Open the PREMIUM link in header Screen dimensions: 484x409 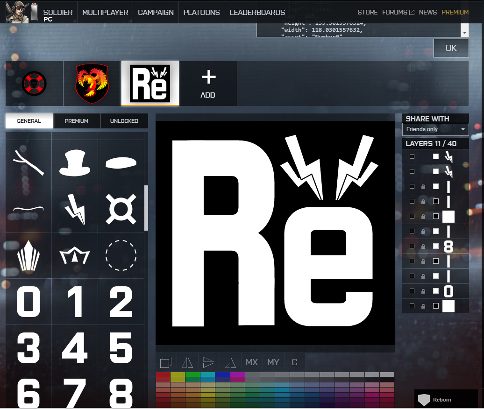tap(455, 12)
